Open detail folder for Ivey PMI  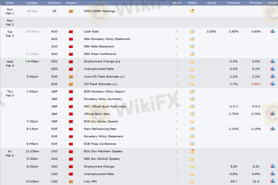click(192, 182)
